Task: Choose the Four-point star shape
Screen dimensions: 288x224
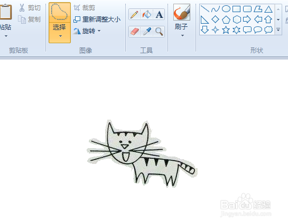Action: tap(215, 30)
